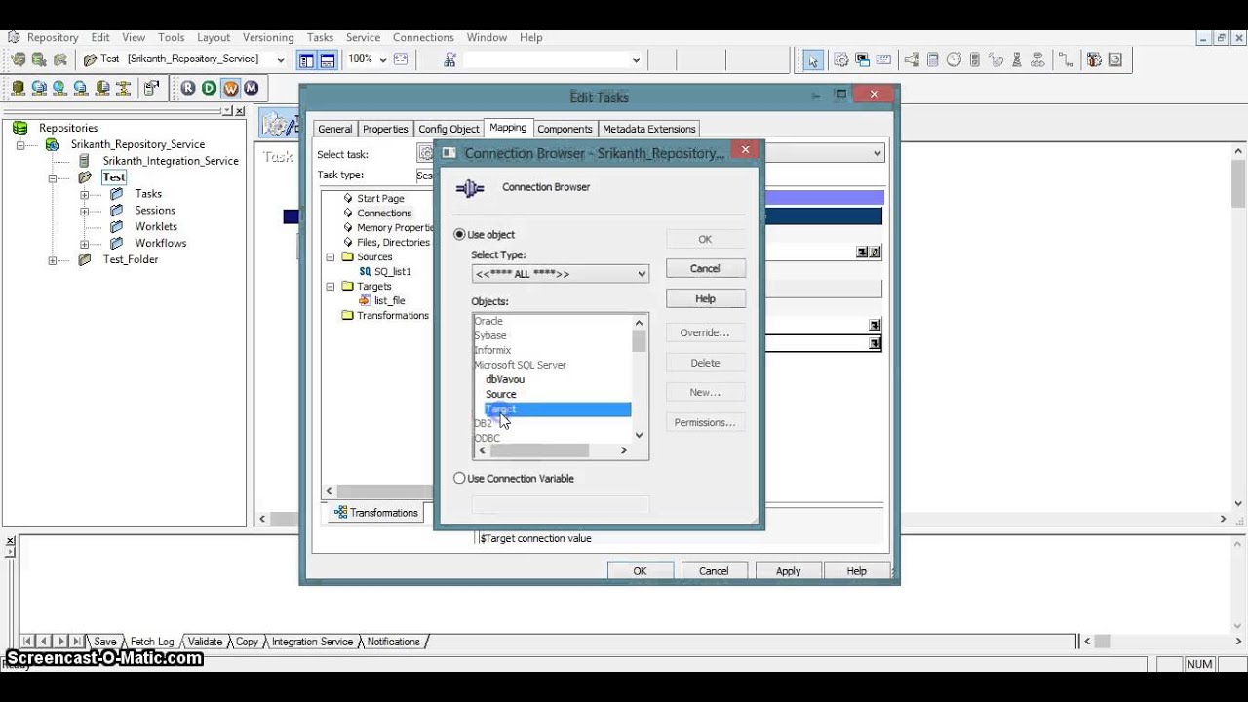Image resolution: width=1248 pixels, height=702 pixels.
Task: Open the Workflow Manager W icon
Action: [230, 88]
